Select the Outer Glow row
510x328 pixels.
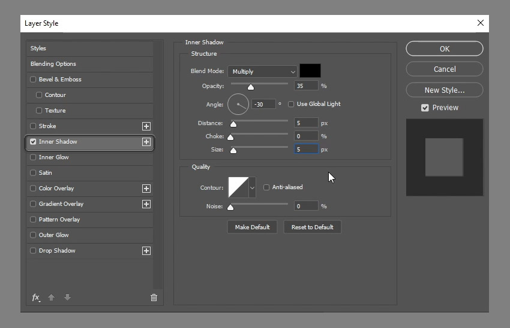pos(90,235)
